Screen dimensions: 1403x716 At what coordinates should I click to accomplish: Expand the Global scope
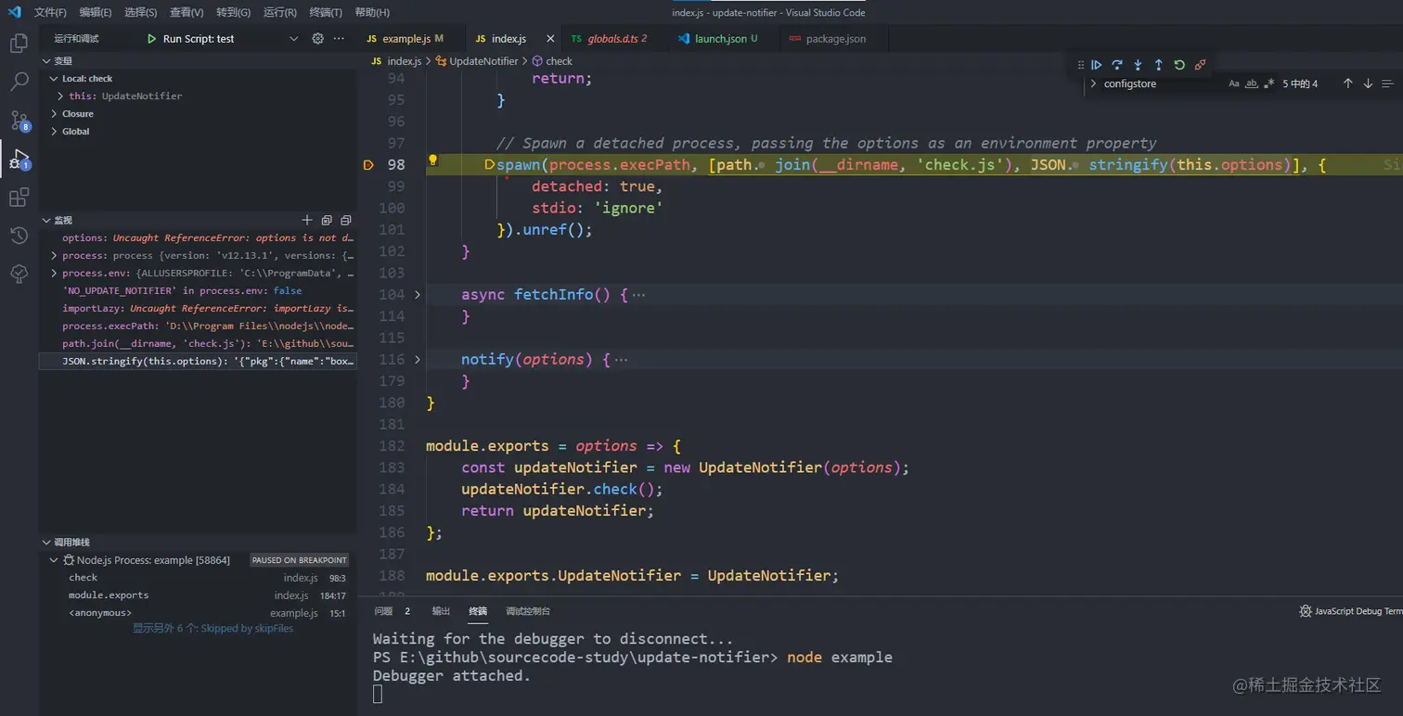[55, 132]
